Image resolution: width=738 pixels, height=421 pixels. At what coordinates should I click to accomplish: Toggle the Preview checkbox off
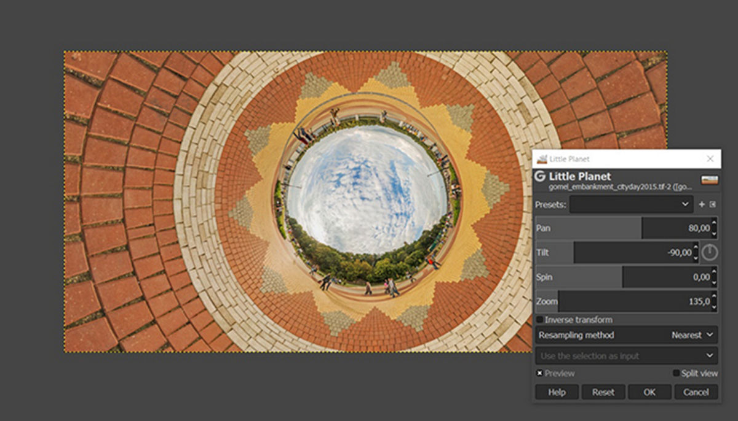tap(539, 373)
